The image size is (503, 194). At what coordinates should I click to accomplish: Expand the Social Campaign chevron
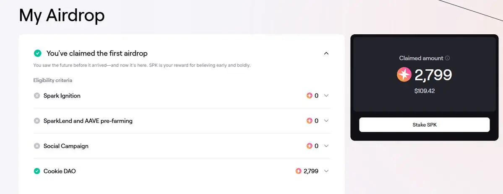326,146
